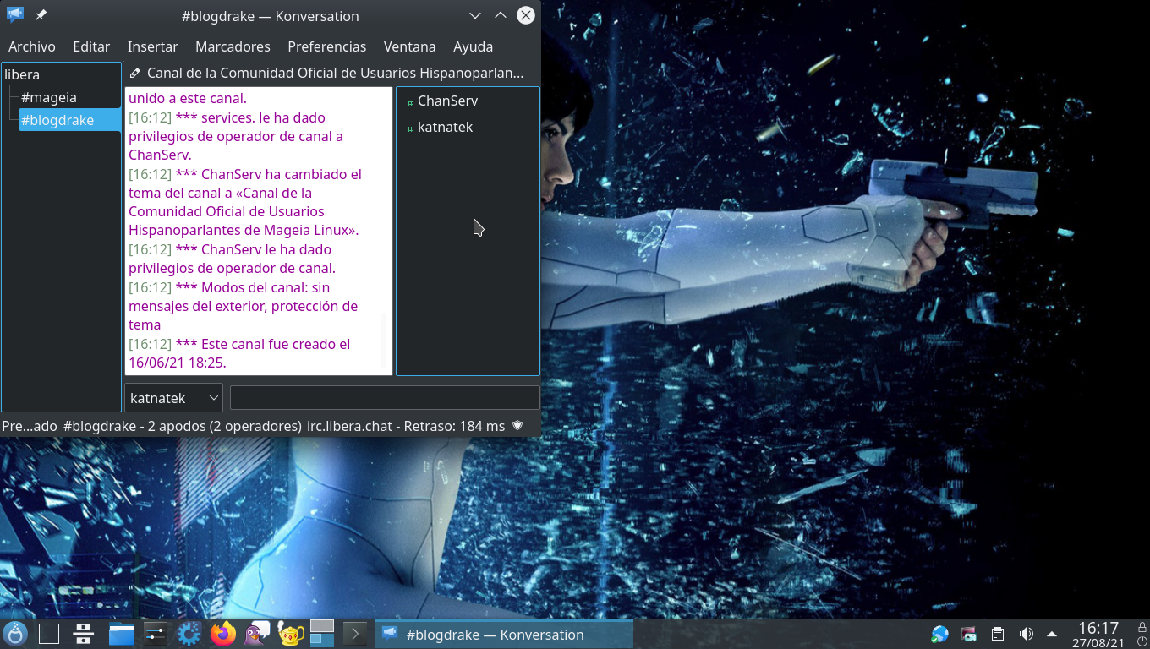Click the pin icon in the title bar
Image resolution: width=1150 pixels, height=649 pixels.
coord(41,15)
